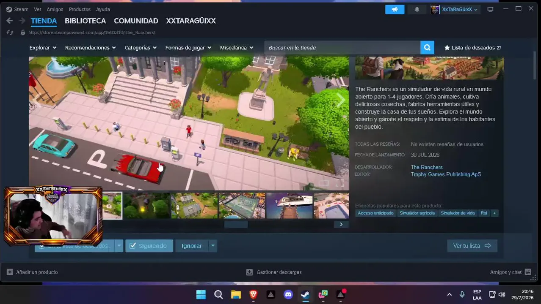Show hidden system tray icons
The height and width of the screenshot is (304, 541).
449,294
